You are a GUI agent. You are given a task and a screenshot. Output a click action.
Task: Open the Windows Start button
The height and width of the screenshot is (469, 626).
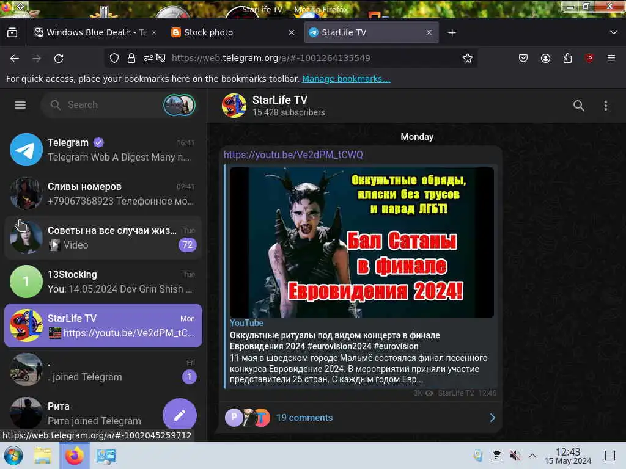pyautogui.click(x=13, y=456)
